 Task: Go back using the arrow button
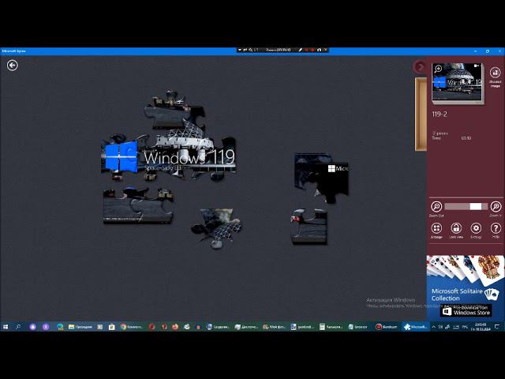[x=13, y=66]
